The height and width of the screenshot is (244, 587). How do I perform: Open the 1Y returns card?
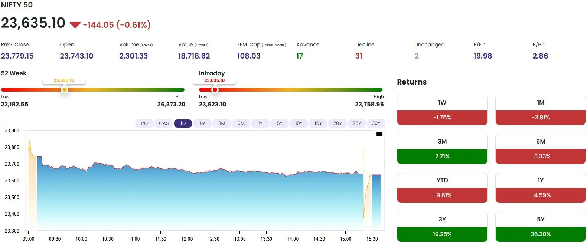tap(541, 188)
